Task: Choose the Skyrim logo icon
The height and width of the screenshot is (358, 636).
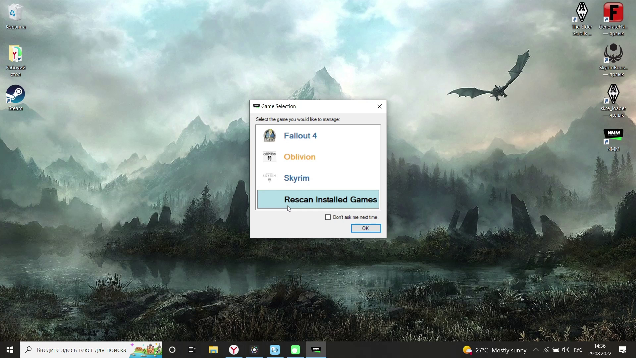Action: 269,178
